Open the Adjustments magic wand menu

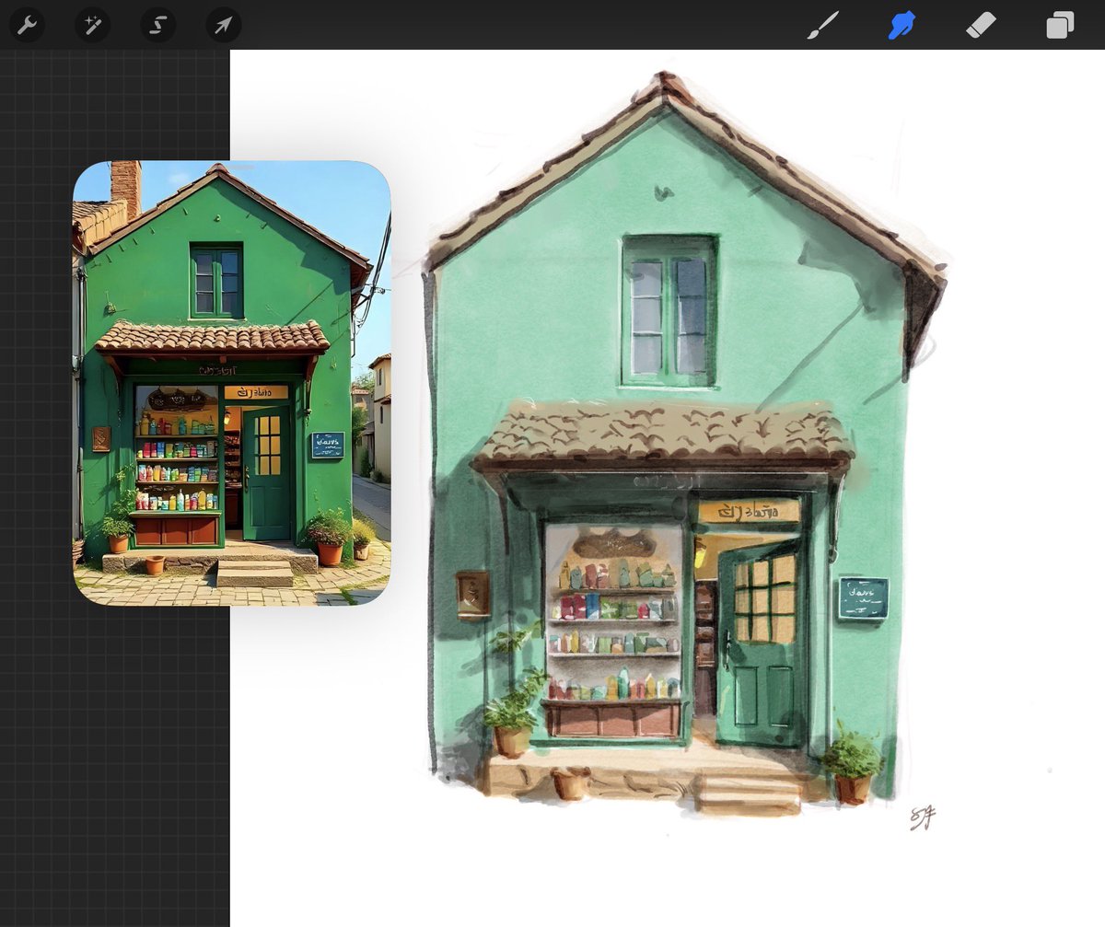(x=92, y=25)
